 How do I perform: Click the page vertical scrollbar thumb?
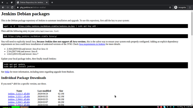[x=192, y=24]
